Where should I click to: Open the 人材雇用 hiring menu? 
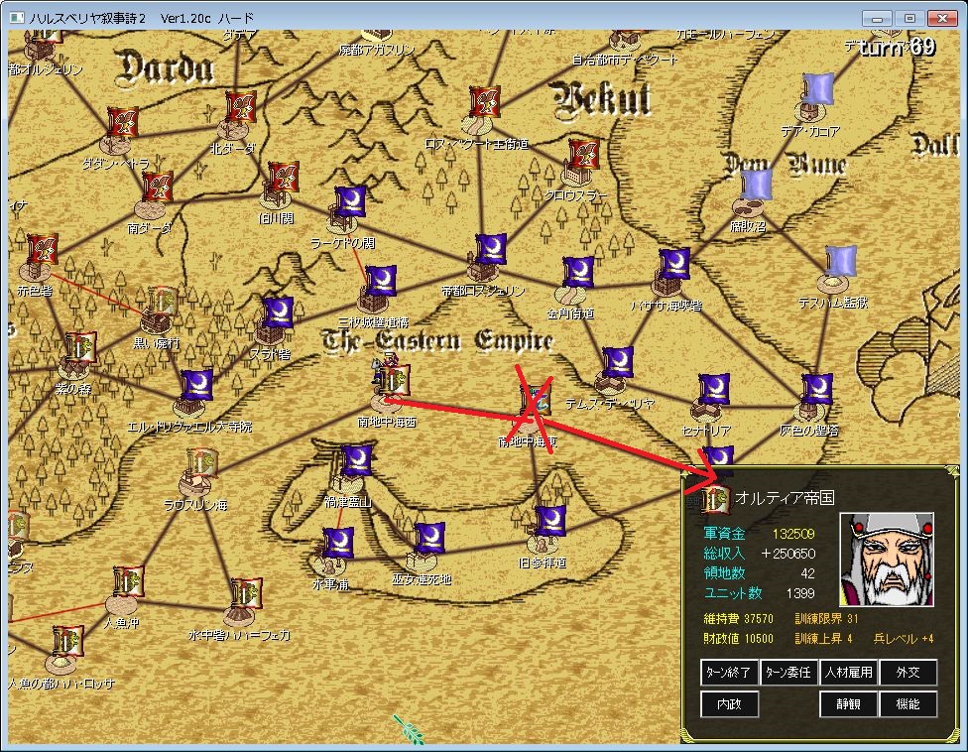pos(848,673)
